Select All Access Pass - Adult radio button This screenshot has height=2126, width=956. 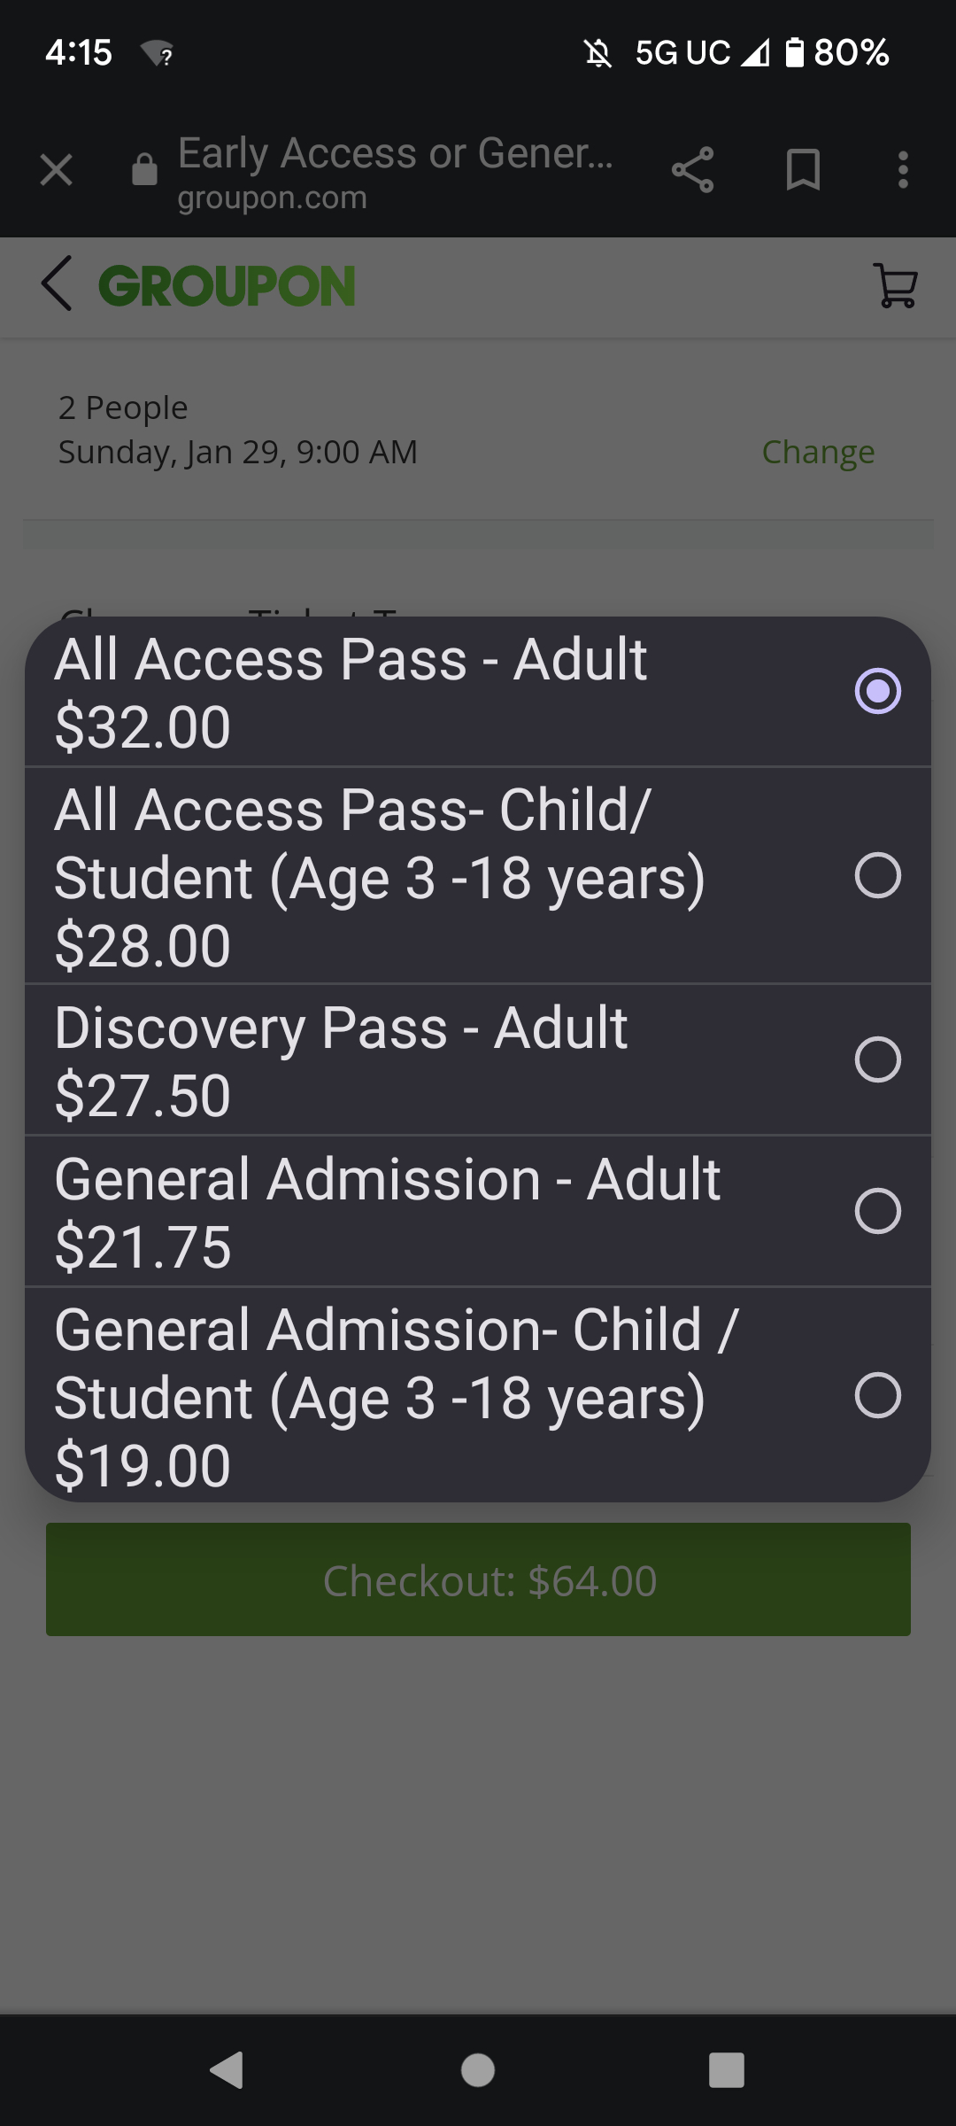[x=877, y=691]
